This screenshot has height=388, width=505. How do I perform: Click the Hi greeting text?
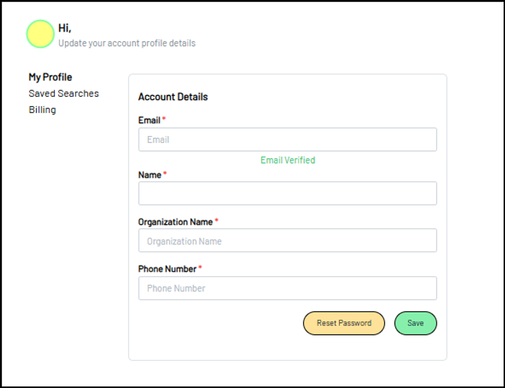point(65,28)
